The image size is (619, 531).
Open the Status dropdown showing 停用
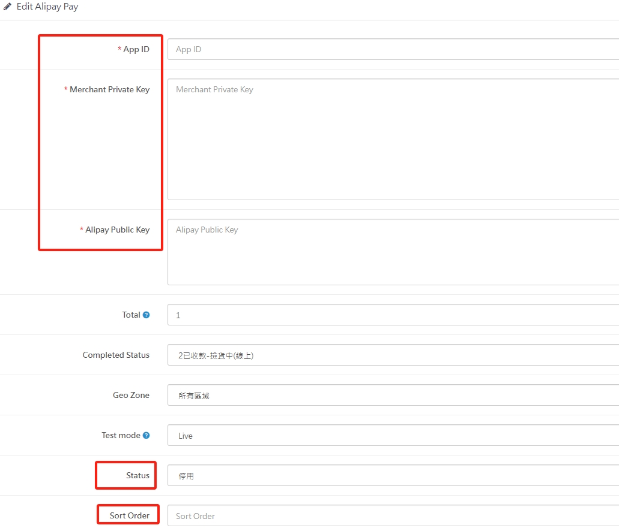click(393, 476)
